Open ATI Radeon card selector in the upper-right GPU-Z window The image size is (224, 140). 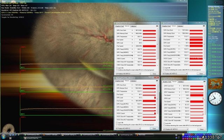[x=175, y=73]
